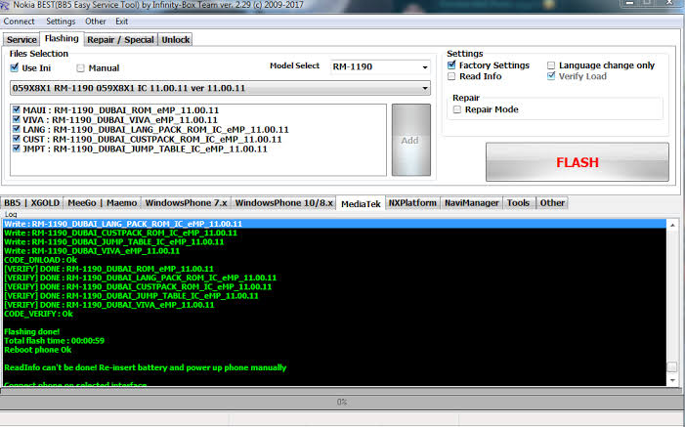Open the Repair / Special tab
Image resolution: width=685 pixels, height=427 pixels.
tap(120, 40)
